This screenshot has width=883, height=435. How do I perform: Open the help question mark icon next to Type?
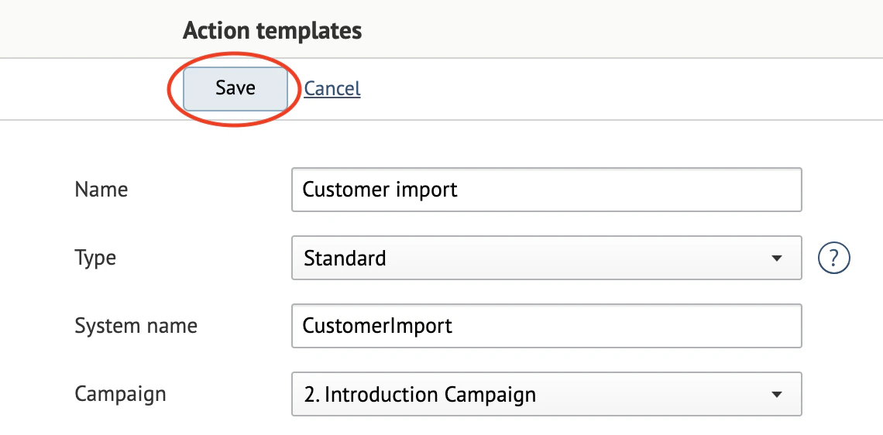click(833, 259)
